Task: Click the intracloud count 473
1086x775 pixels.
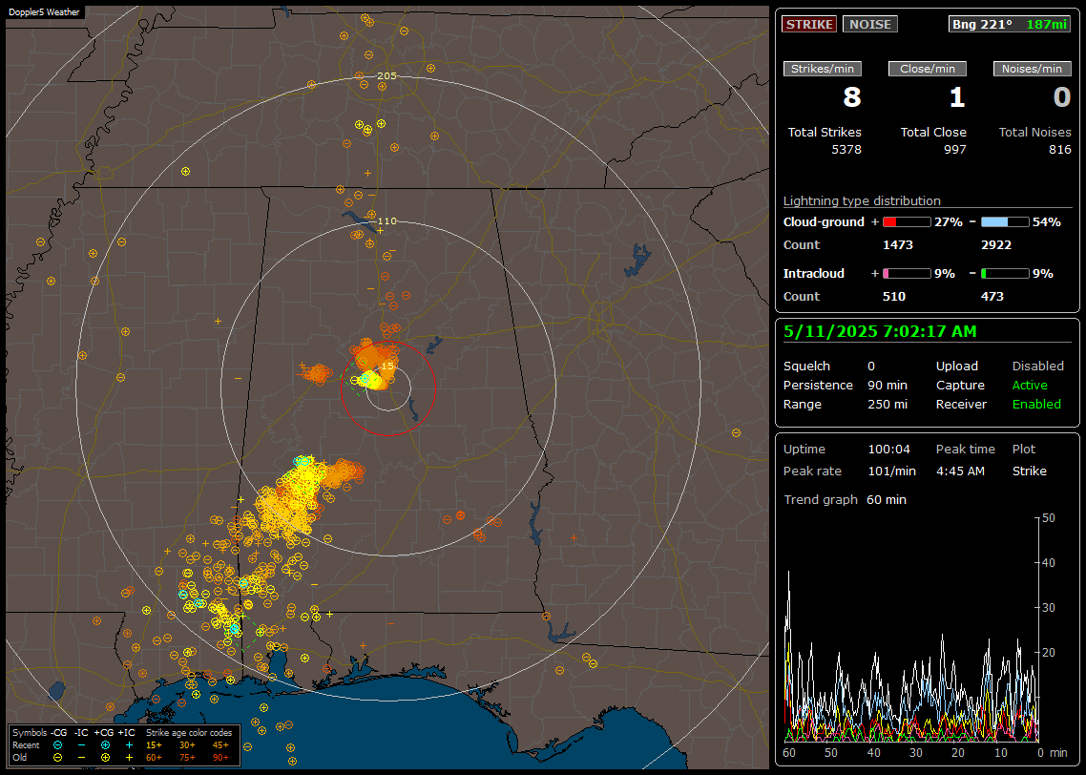Action: [992, 297]
